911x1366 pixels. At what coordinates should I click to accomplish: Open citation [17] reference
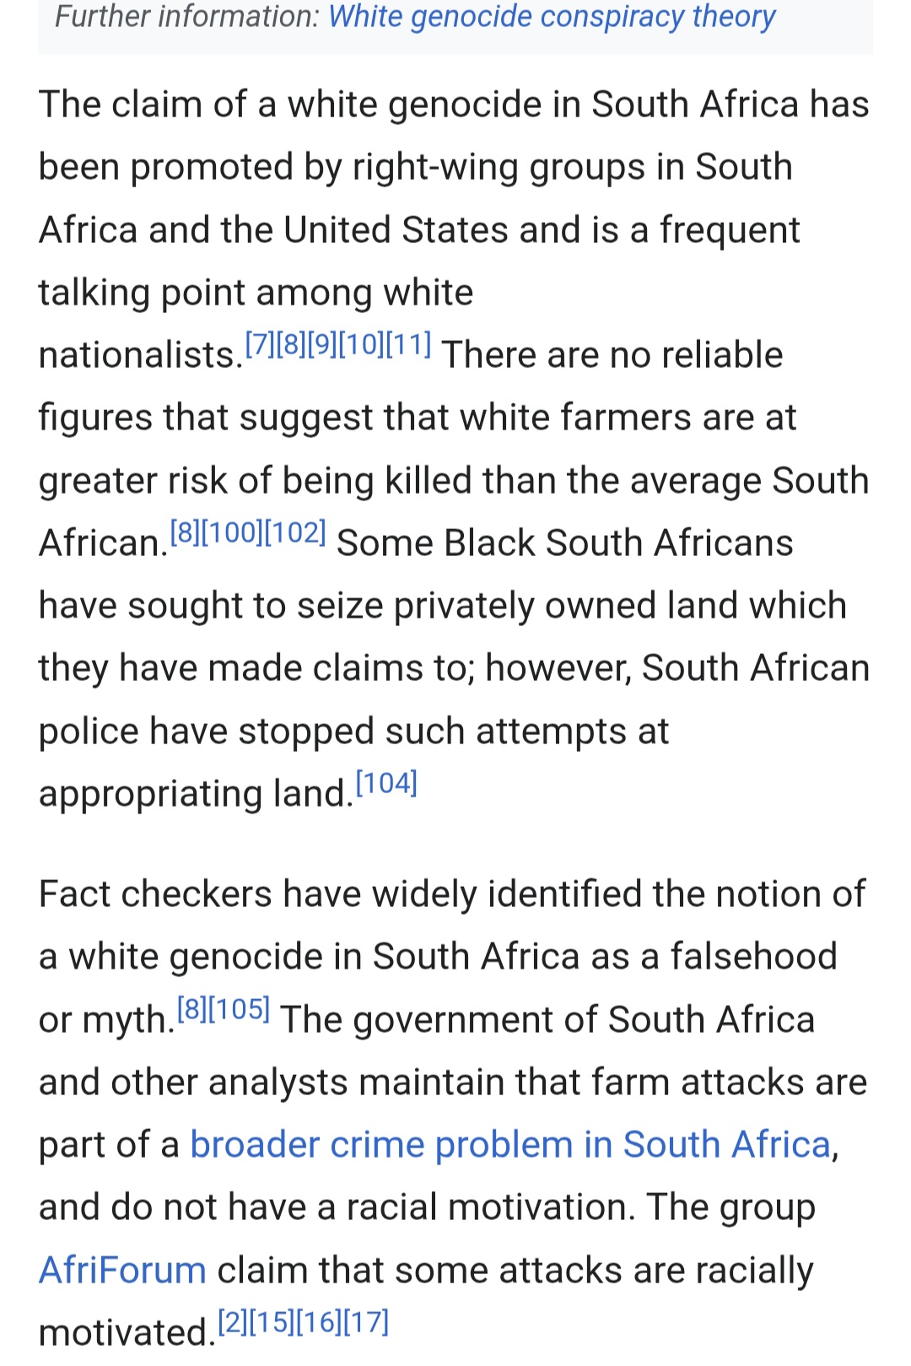click(x=366, y=1322)
